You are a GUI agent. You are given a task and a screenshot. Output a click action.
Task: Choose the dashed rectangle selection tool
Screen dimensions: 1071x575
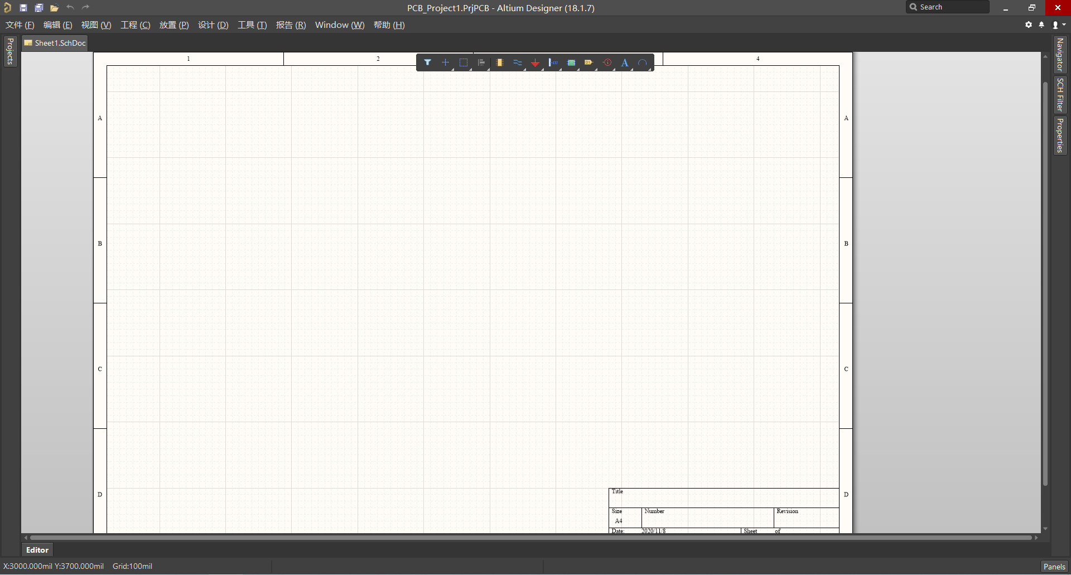pyautogui.click(x=464, y=62)
